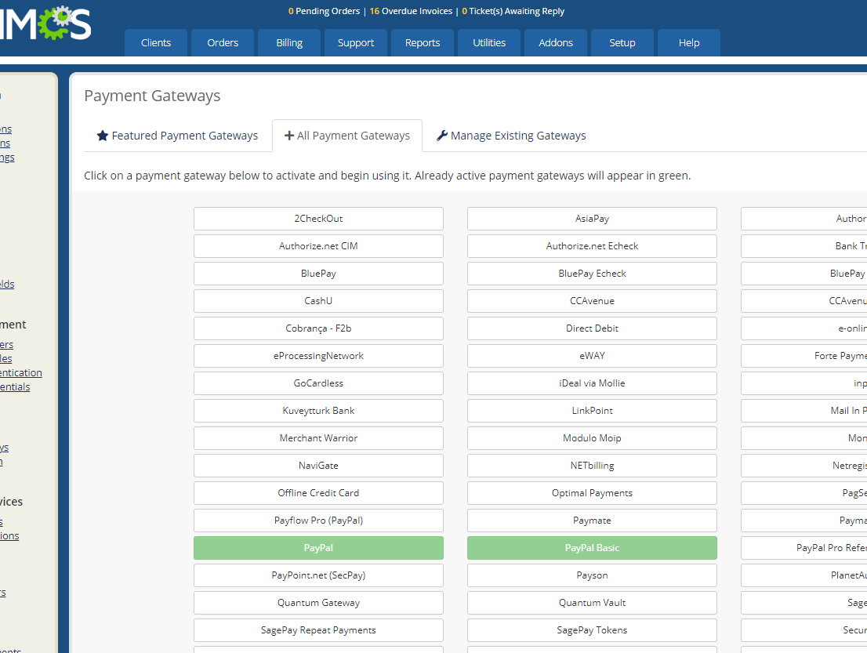Activate Offline Credit Card gateway
The height and width of the screenshot is (653, 867).
(318, 493)
